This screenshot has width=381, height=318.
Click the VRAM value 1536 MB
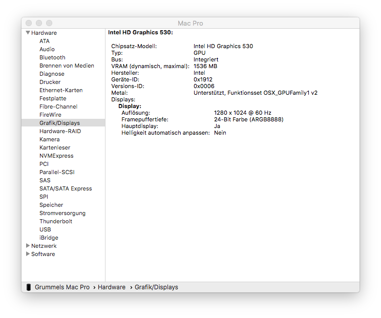pos(205,66)
